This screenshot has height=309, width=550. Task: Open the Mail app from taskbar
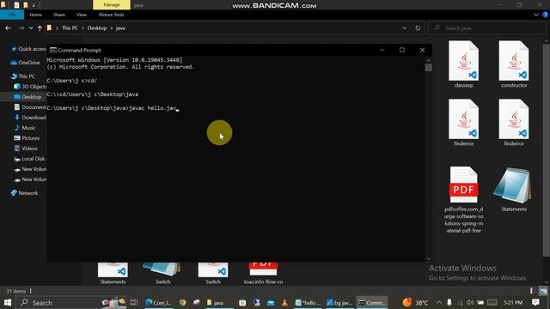pyautogui.click(x=271, y=302)
